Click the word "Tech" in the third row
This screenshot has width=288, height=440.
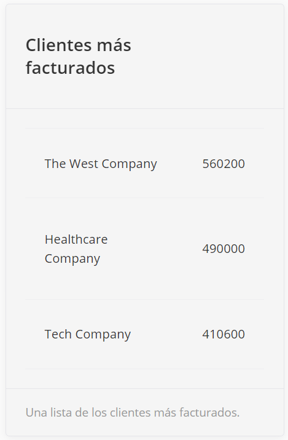tap(58, 334)
